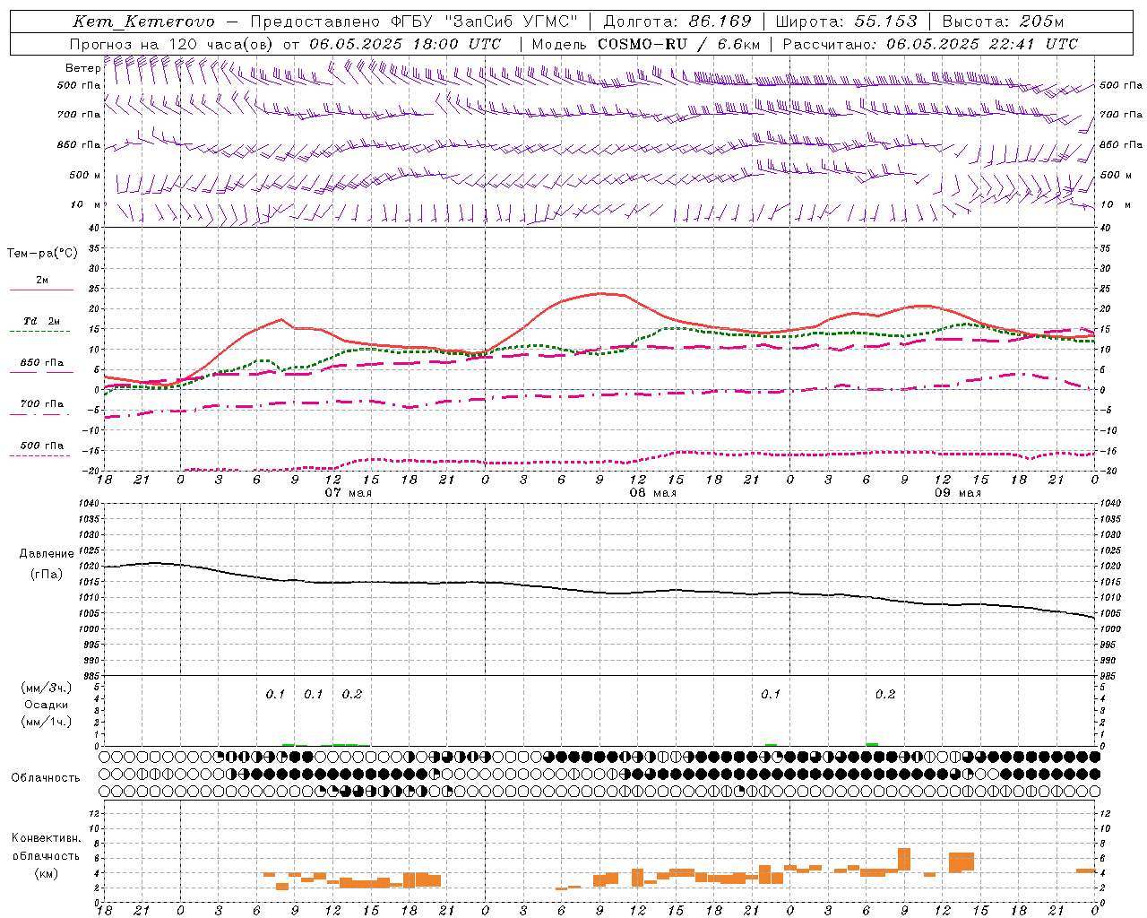
Task: Click the Ветер wind panel label
Action: [83, 68]
